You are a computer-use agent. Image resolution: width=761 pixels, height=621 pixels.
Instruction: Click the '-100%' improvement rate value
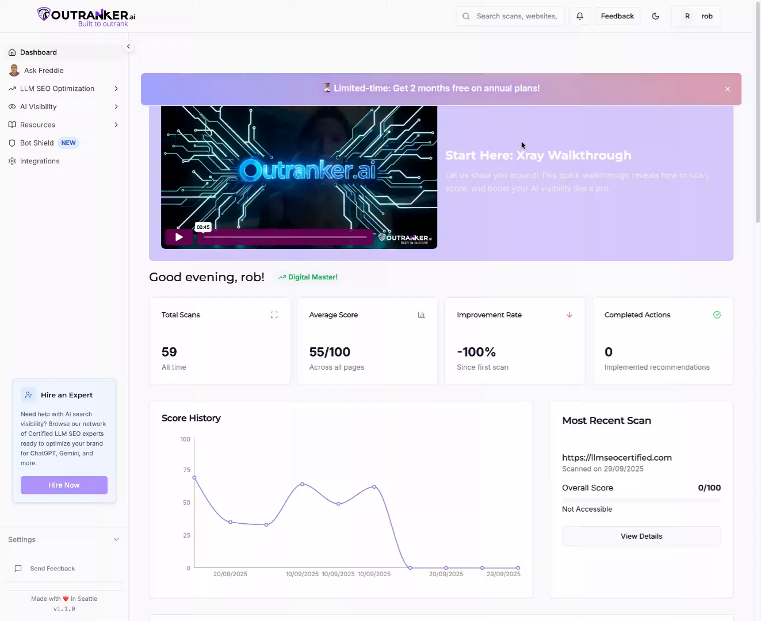[x=476, y=352]
